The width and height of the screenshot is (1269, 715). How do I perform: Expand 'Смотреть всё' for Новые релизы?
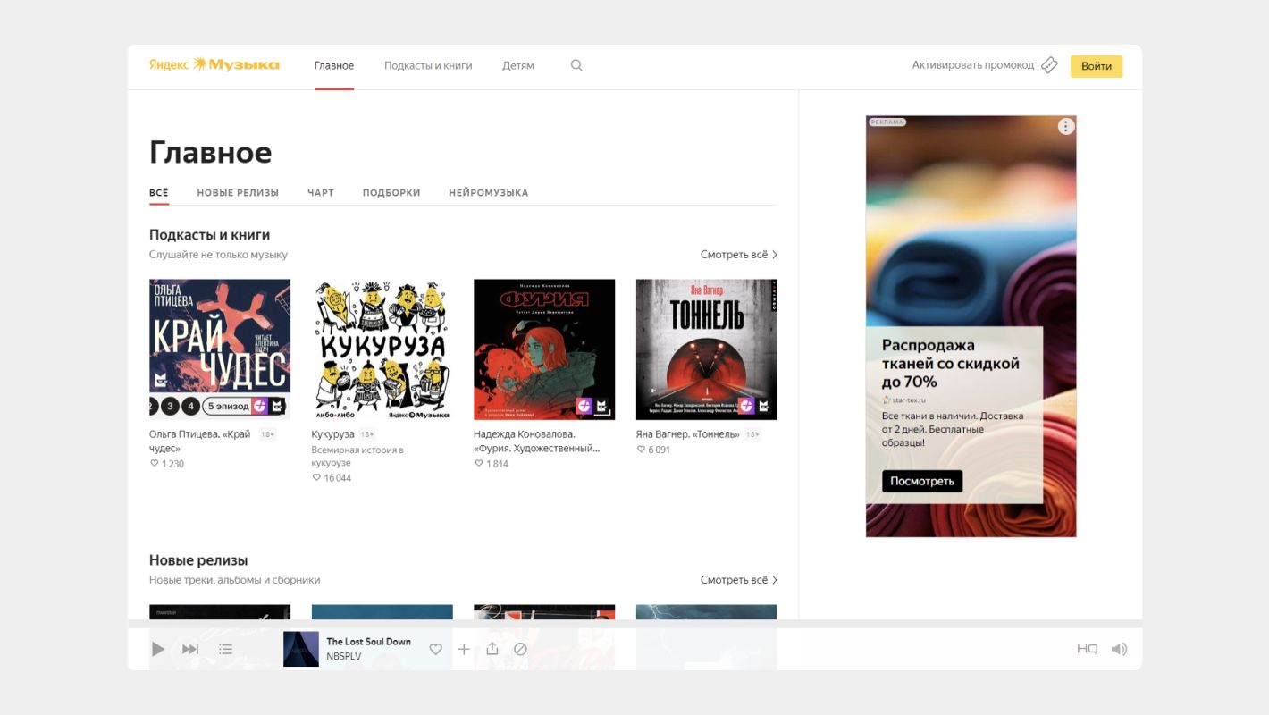pyautogui.click(x=738, y=580)
